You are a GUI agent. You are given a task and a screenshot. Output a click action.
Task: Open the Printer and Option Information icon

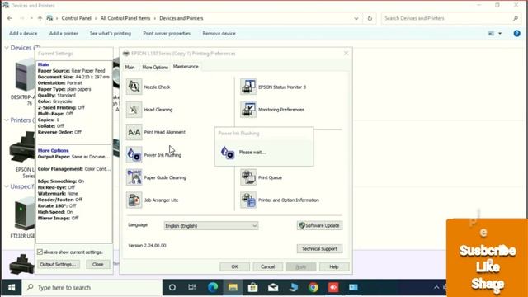248,200
